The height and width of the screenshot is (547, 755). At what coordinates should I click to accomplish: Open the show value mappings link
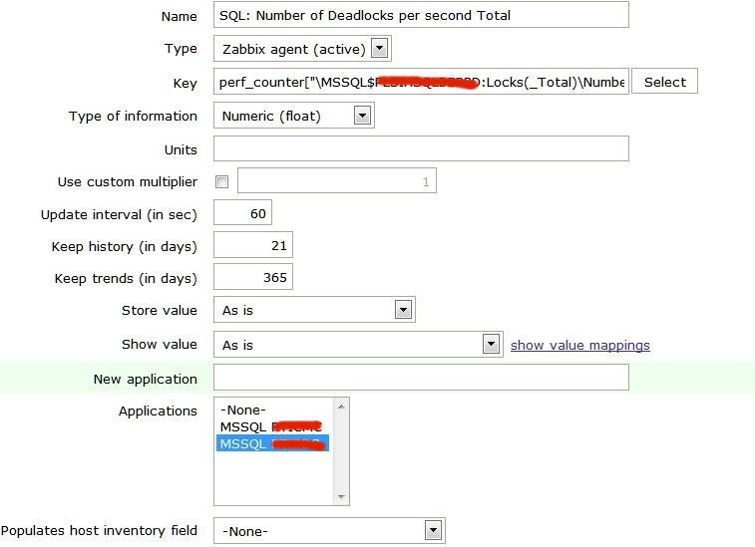tap(579, 345)
